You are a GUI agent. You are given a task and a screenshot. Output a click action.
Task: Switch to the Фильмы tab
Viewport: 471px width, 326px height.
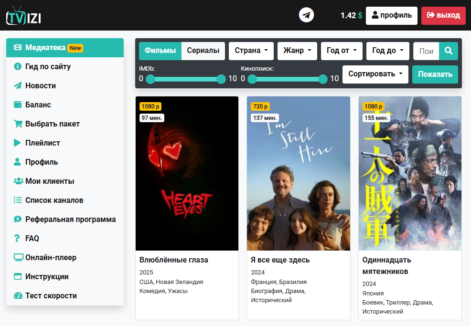160,51
